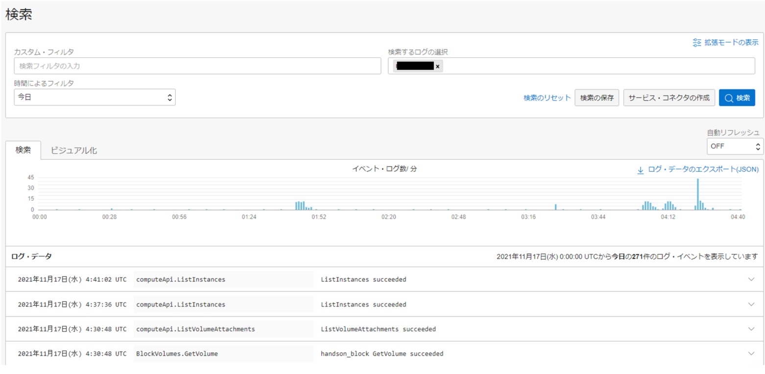Click the stepper arrows on 時間によるフィルタ selector
Image resolution: width=765 pixels, height=374 pixels.
point(170,97)
